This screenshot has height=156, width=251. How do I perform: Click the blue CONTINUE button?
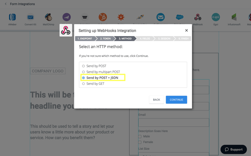[177, 100]
